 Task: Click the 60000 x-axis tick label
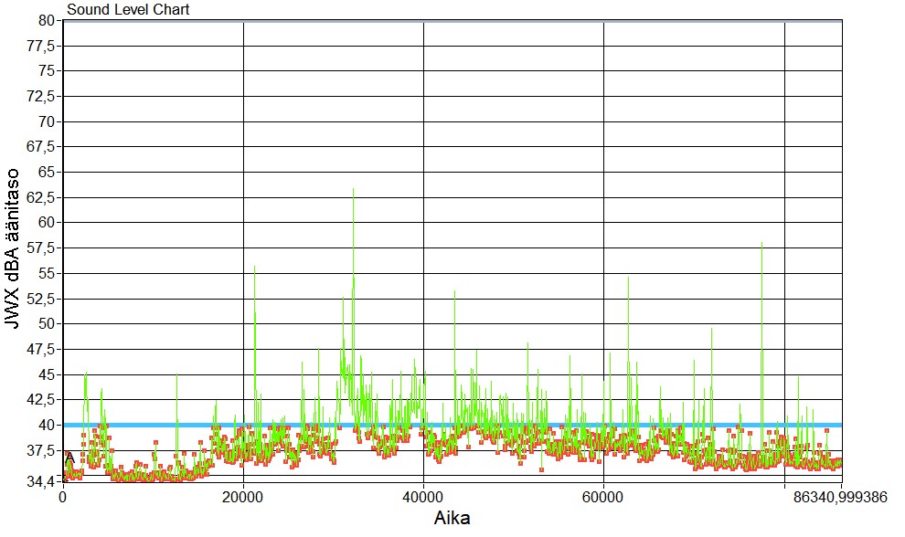[x=603, y=498]
